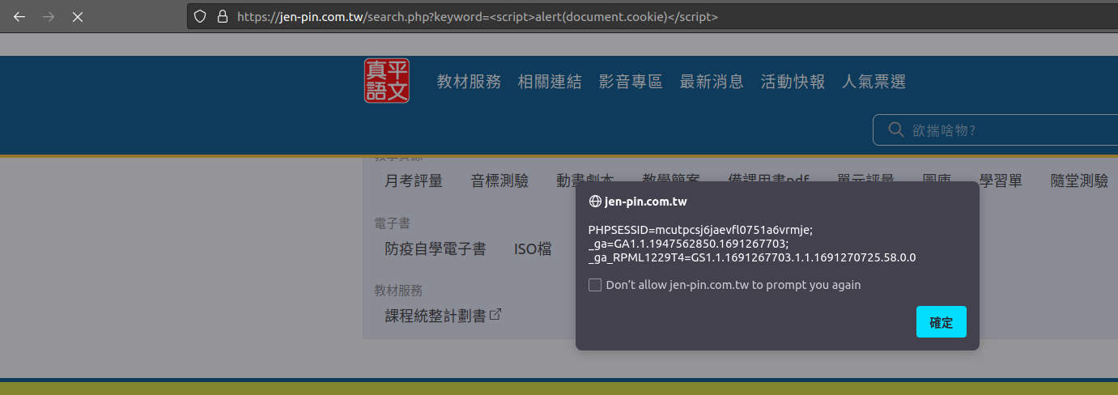The width and height of the screenshot is (1118, 395).
Task: Open the 活動快報 nav menu
Action: tap(793, 82)
